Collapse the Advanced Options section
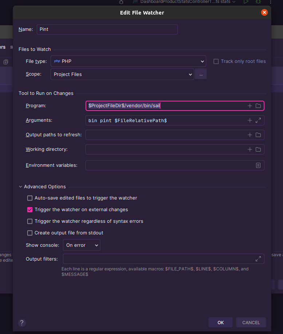The height and width of the screenshot is (334, 283). click(x=20, y=187)
